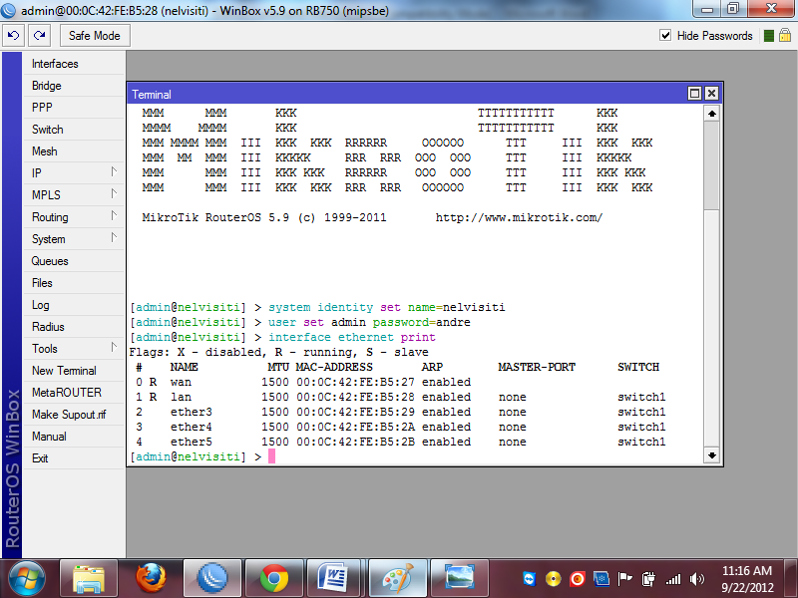Image resolution: width=798 pixels, height=598 pixels.
Task: Click the power plug tray icon
Action: coord(649,579)
